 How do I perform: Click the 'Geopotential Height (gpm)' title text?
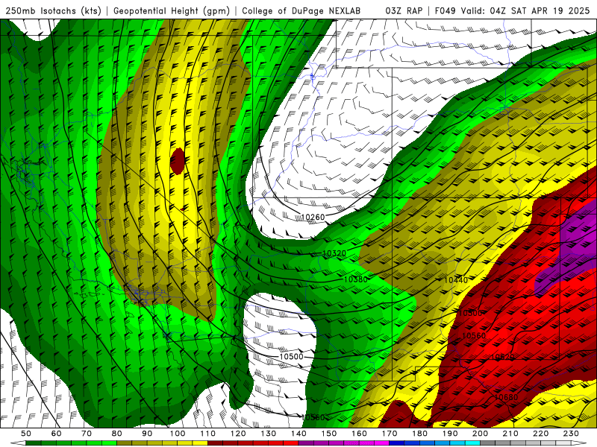[172, 10]
